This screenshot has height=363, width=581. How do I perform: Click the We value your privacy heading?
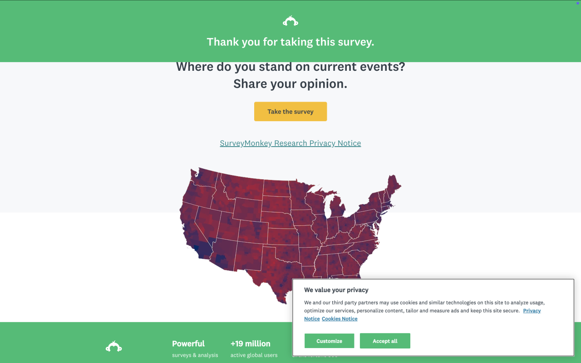(x=336, y=290)
